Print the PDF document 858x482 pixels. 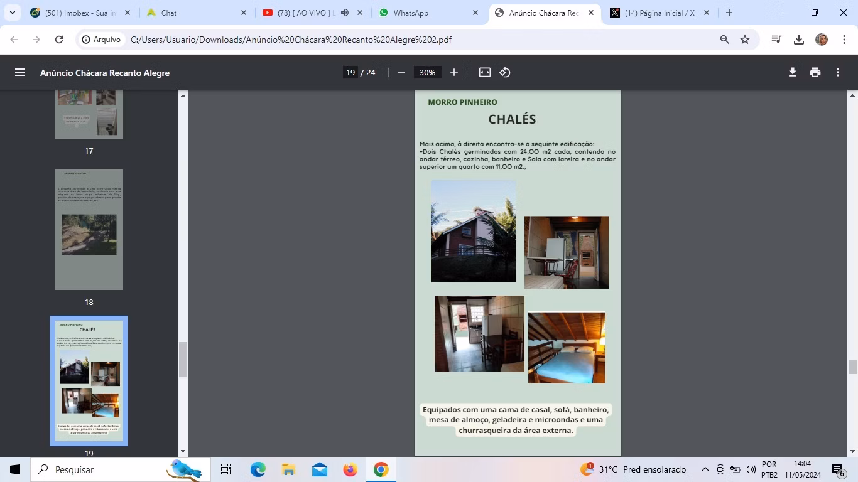point(815,72)
